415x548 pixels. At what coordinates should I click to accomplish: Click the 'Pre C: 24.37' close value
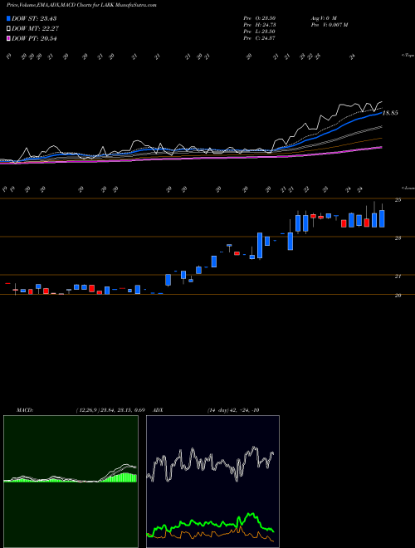260,38
